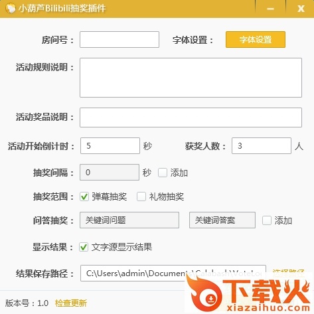Click the 获奖人数 winners count field
The image size is (314, 314).
[x=262, y=145]
